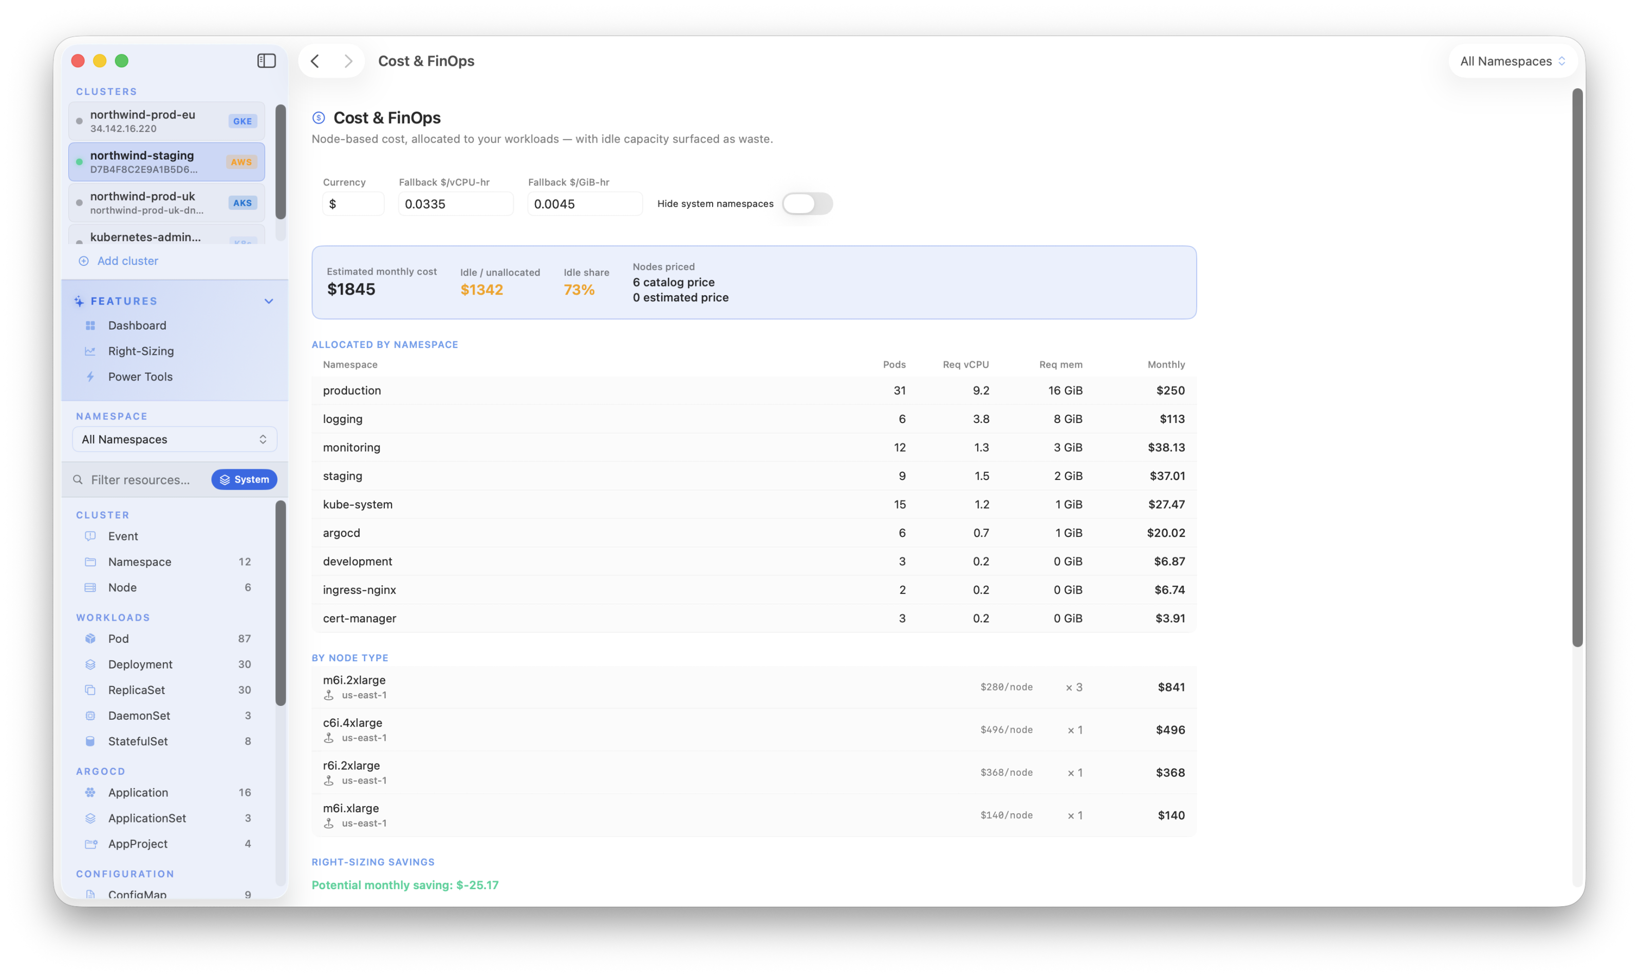Click Potential monthly saving text
The height and width of the screenshot is (977, 1639).
(405, 885)
